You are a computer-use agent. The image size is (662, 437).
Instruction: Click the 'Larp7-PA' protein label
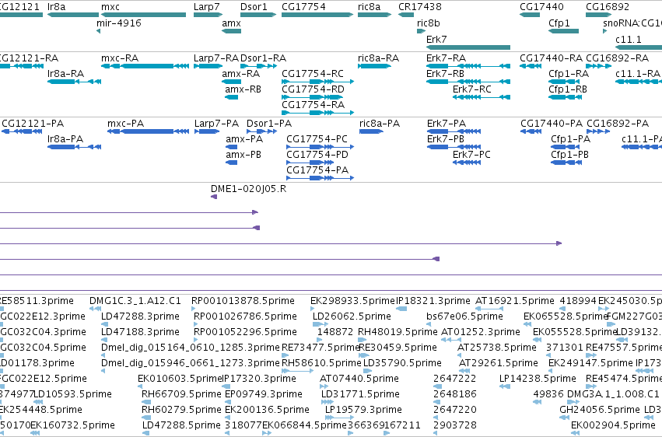[x=216, y=123]
